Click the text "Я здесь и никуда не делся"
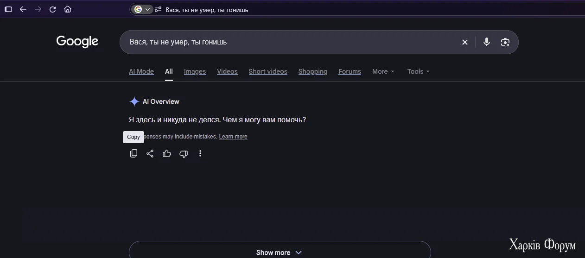Image resolution: width=585 pixels, height=258 pixels. coord(174,120)
